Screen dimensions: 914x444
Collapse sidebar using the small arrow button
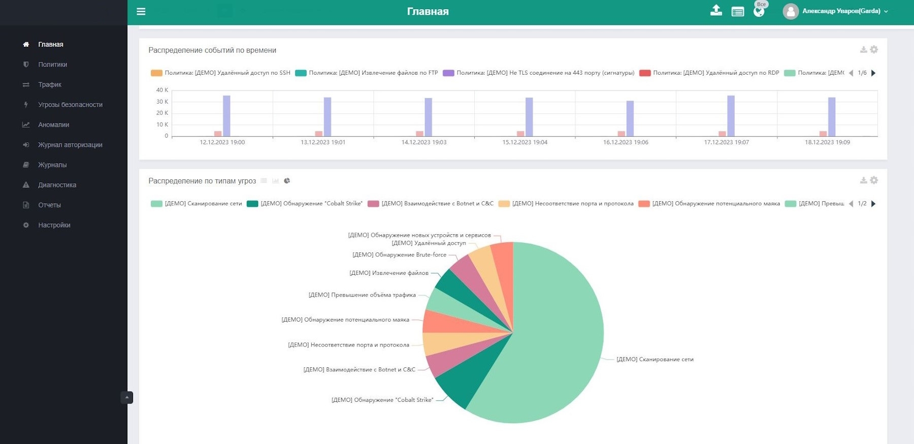(x=127, y=397)
